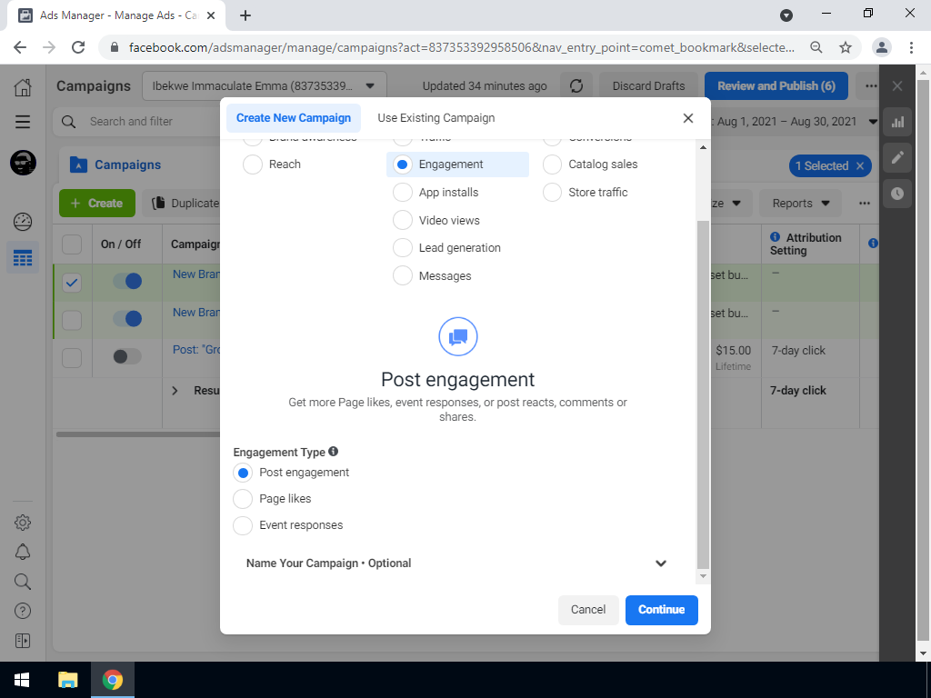This screenshot has height=698, width=931.
Task: Click the Attribution Setting info icon
Action: pos(775,237)
